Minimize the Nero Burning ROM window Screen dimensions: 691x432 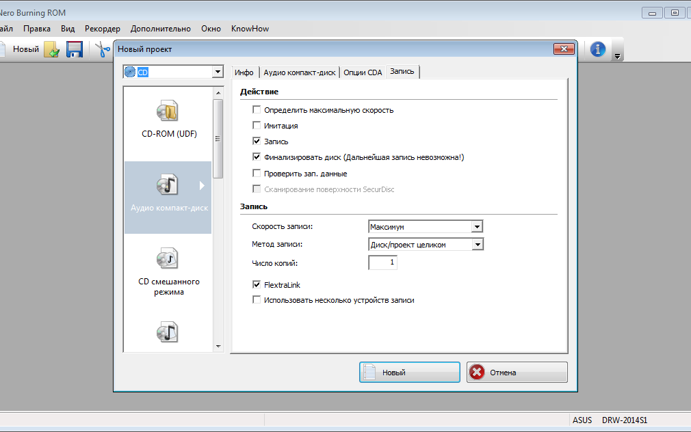click(652, 13)
